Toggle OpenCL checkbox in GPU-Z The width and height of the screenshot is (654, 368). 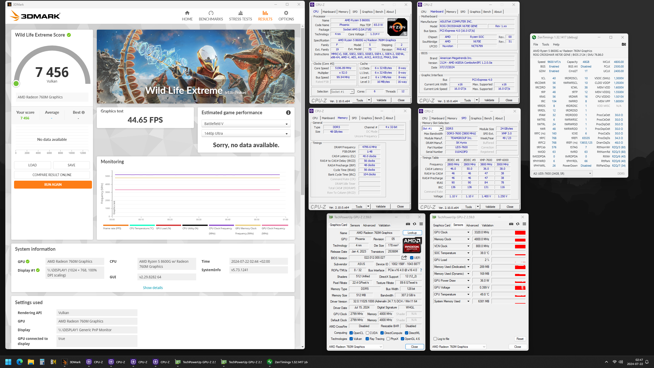(351, 333)
